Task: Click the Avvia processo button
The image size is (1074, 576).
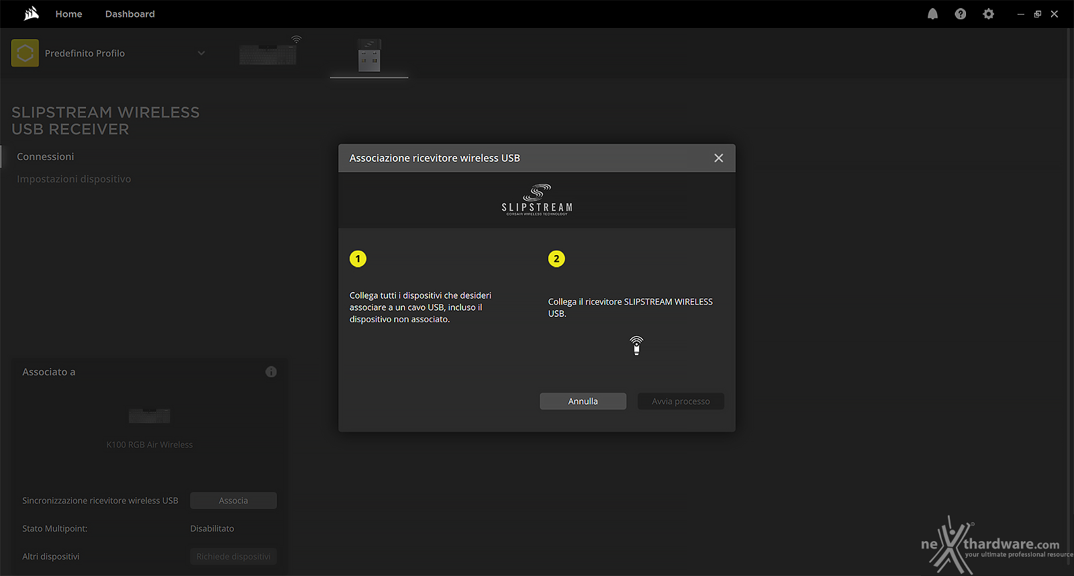Action: 681,401
